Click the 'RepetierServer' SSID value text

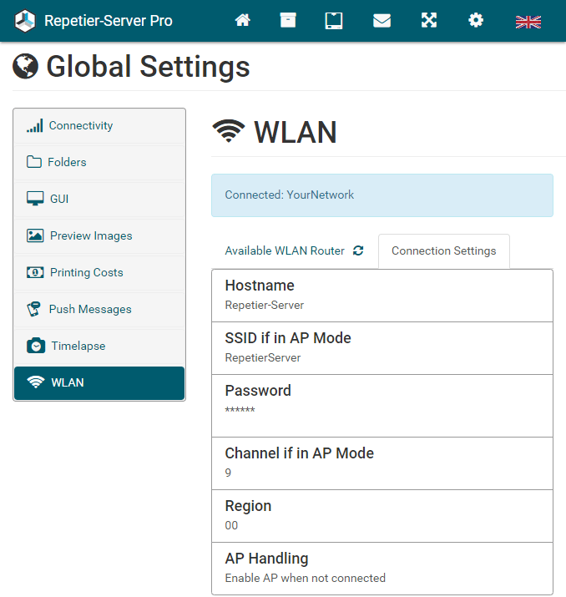pyautogui.click(x=263, y=357)
